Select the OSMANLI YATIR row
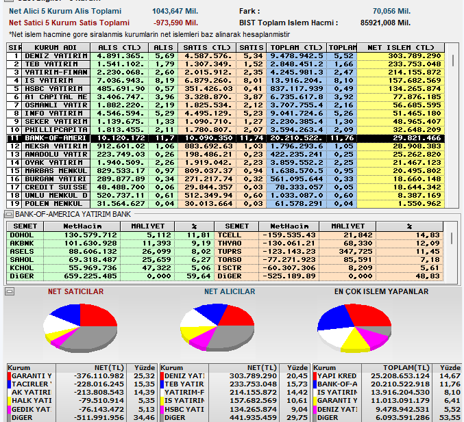Screen dimensions: 464x422 pyautogui.click(x=225, y=105)
